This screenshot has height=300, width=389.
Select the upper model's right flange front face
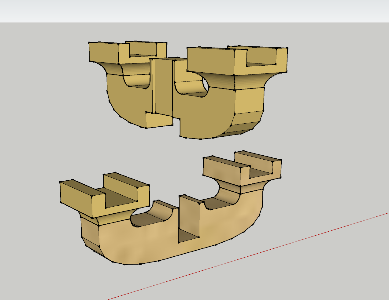211,60
